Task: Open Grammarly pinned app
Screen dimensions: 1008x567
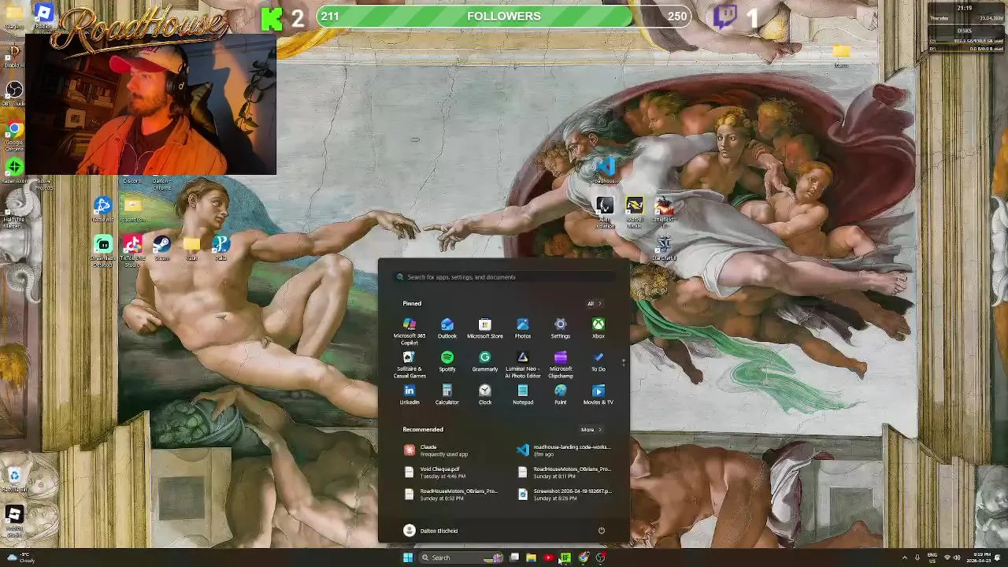Action: click(x=484, y=362)
